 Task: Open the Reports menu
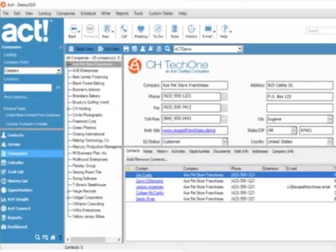[x=122, y=13]
